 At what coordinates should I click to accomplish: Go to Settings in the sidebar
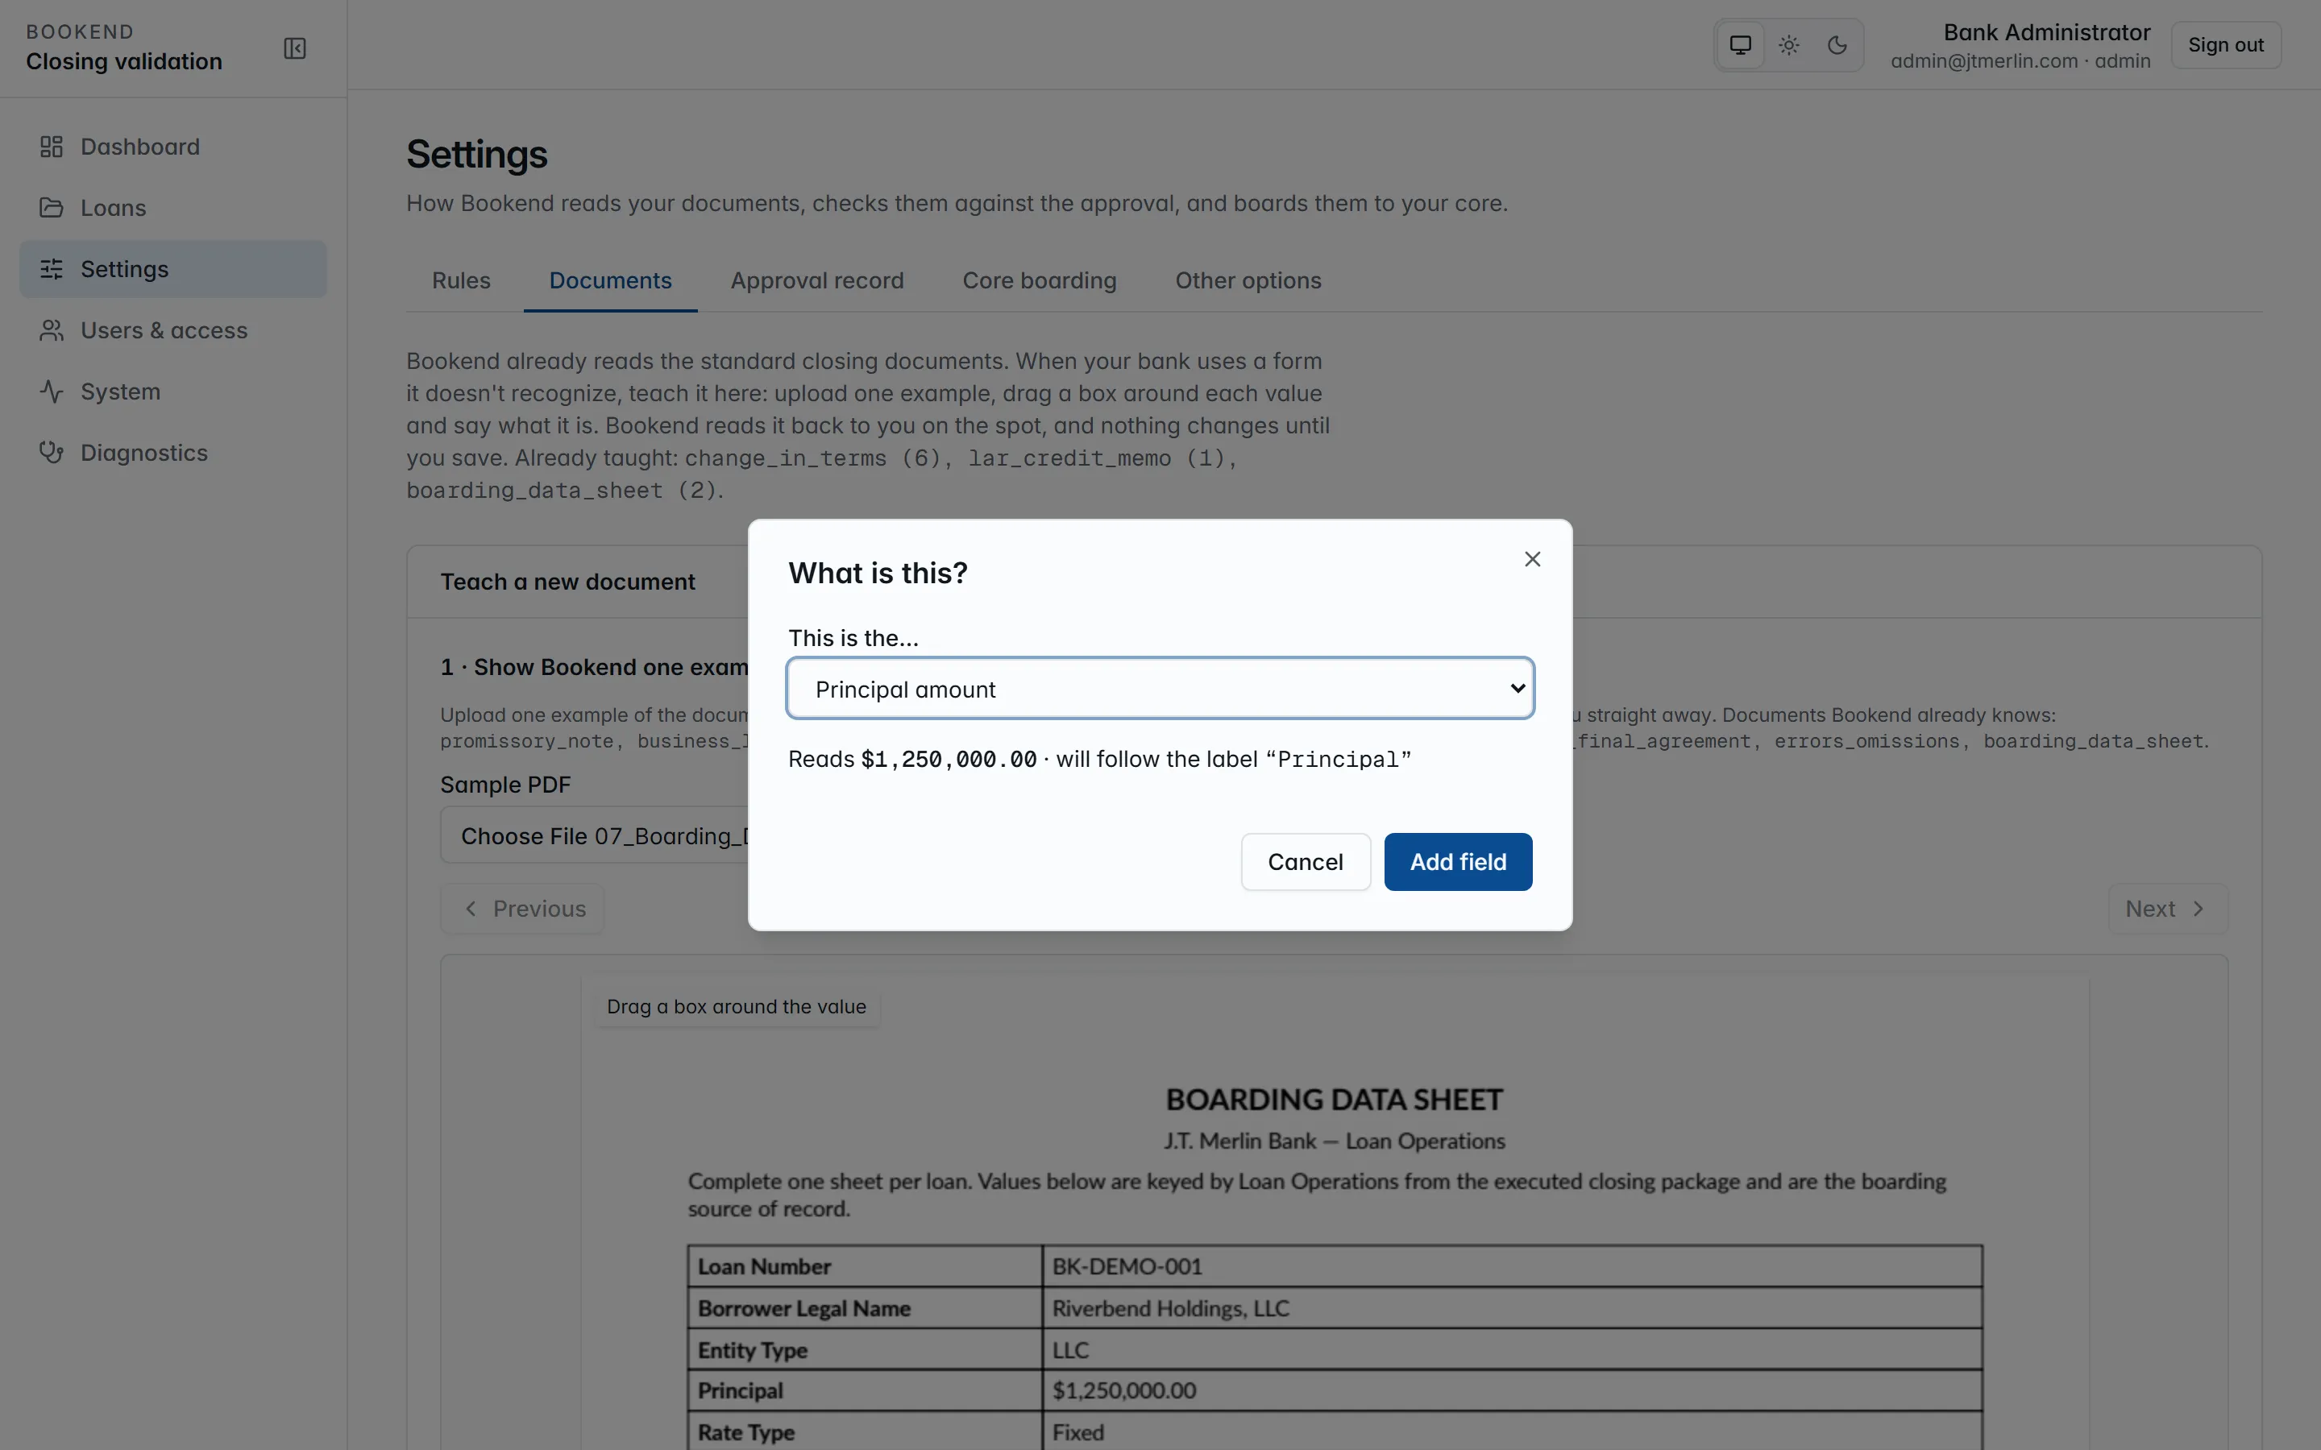point(172,270)
